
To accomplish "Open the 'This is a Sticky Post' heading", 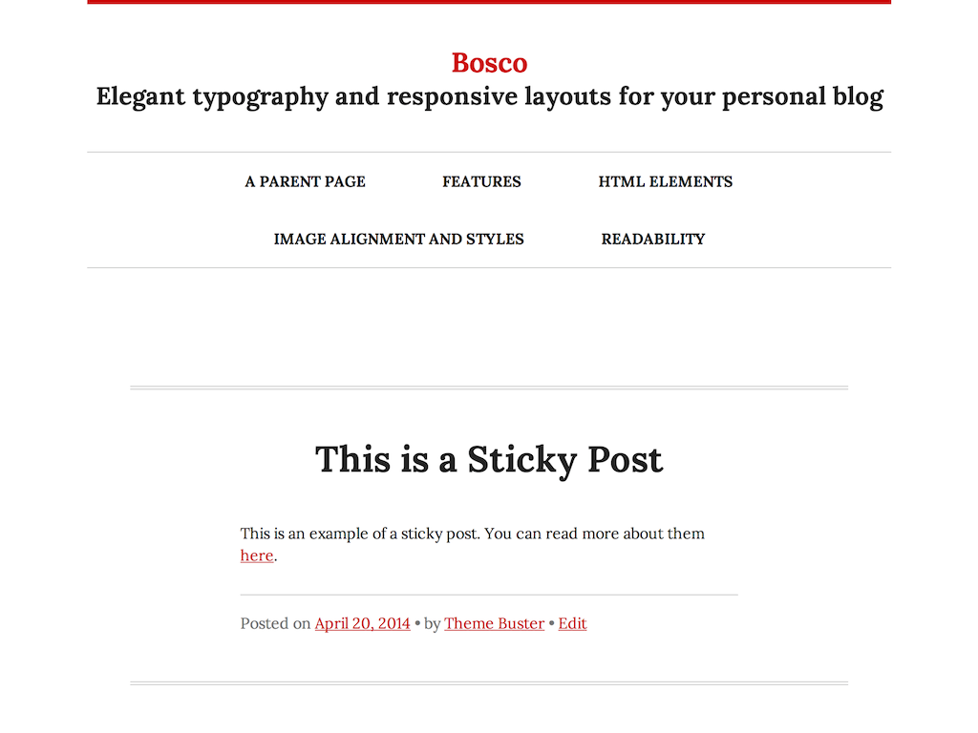I will [489, 459].
